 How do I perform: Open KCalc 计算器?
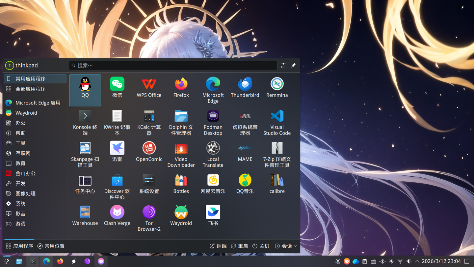(x=149, y=123)
